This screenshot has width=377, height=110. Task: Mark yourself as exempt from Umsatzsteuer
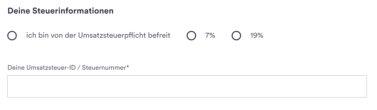[12, 36]
